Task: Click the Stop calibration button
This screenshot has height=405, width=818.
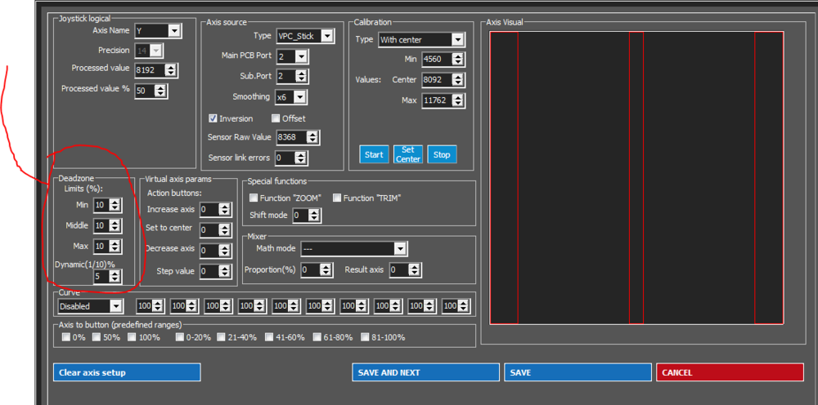Action: pos(442,154)
